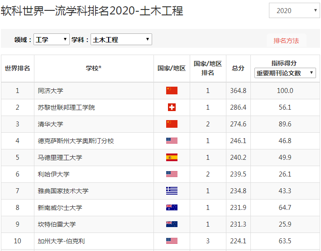Open the 领域 工学 dropdown
This screenshot has width=321, height=251.
(x=52, y=39)
